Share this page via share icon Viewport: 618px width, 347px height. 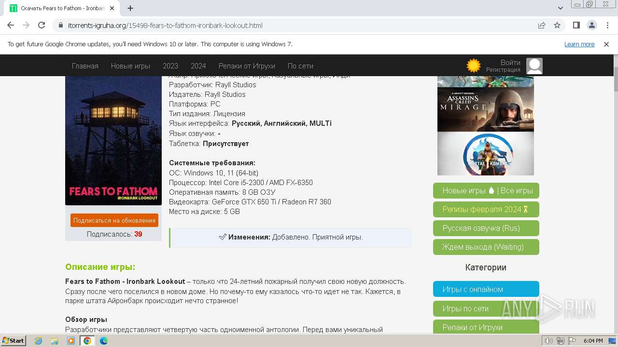(x=542, y=25)
